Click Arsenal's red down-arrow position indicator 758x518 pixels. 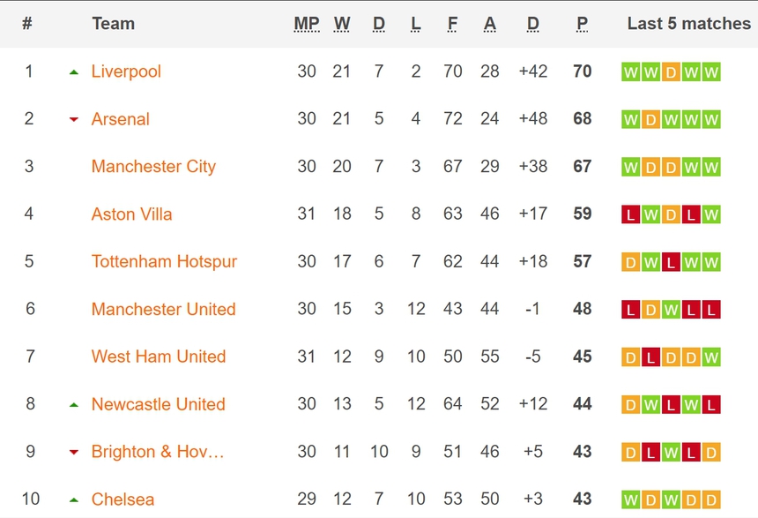pyautogui.click(x=74, y=120)
